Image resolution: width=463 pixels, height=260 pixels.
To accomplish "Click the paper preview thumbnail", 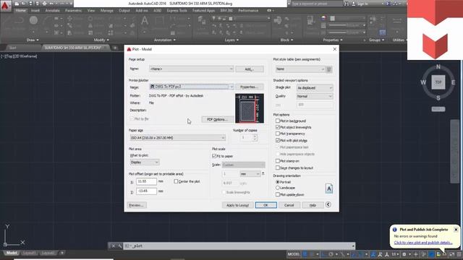I will (x=250, y=108).
